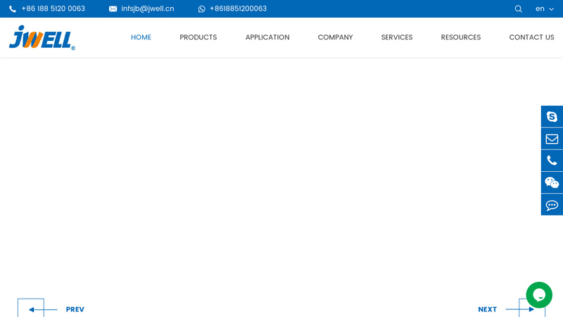Open the SERVICES menu
563x317 pixels.
coord(397,37)
